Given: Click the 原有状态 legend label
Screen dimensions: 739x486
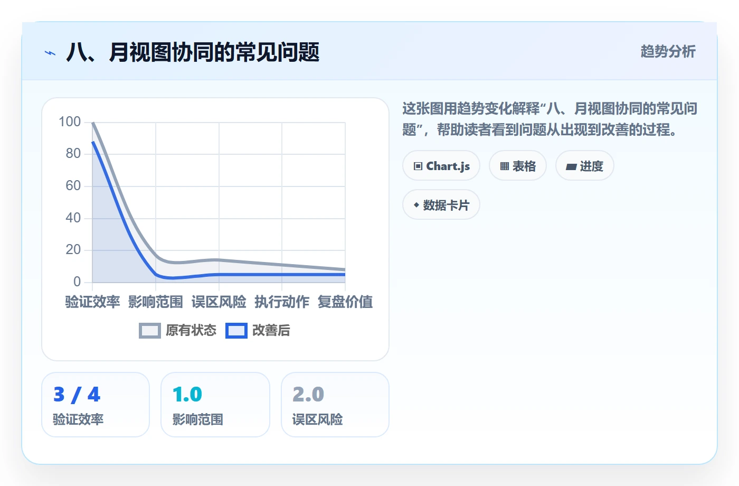Looking at the screenshot, I should (x=191, y=331).
